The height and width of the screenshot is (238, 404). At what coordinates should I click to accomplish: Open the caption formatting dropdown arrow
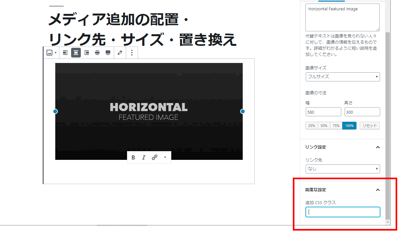(165, 157)
